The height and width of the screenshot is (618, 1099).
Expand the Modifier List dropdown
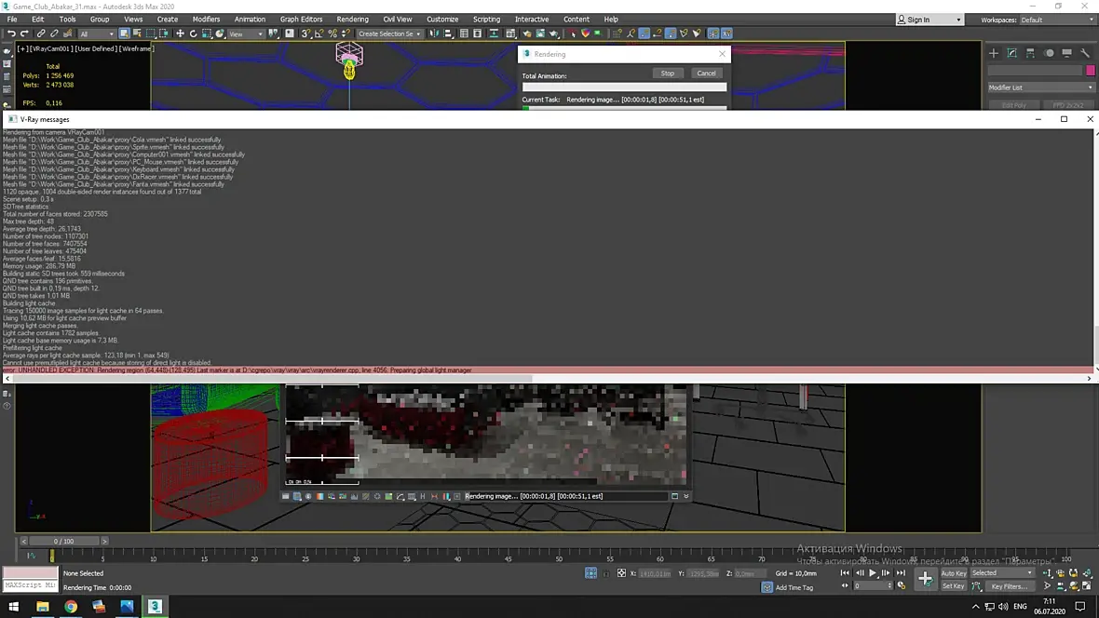click(x=1040, y=87)
